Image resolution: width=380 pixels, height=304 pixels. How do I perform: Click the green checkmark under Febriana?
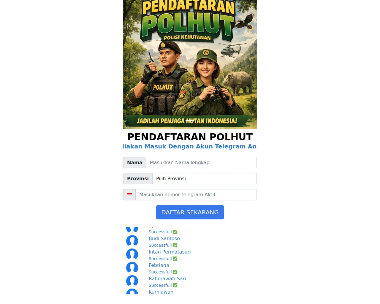pos(175,272)
